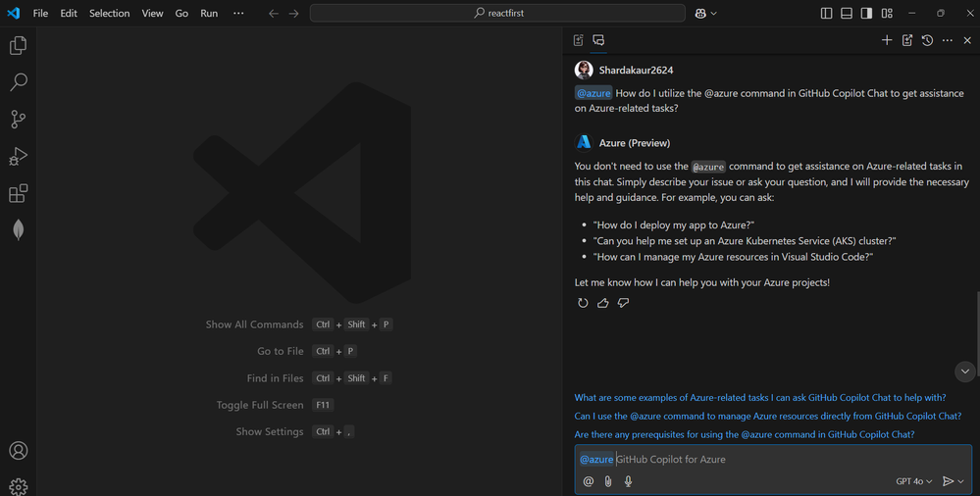Click the Toggle Full Screen hint
980x496 pixels.
click(x=275, y=405)
